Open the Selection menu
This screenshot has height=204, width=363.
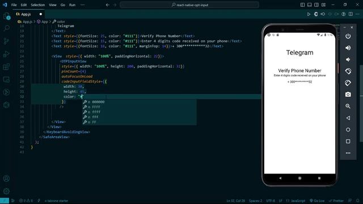pos(38,5)
